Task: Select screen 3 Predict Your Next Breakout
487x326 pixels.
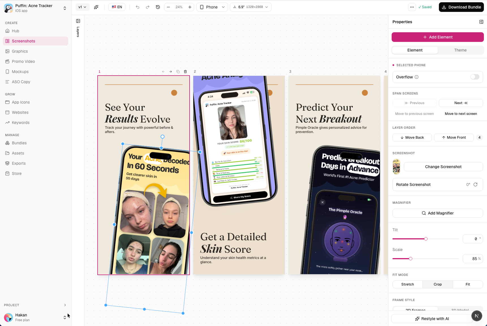Action: [334, 175]
